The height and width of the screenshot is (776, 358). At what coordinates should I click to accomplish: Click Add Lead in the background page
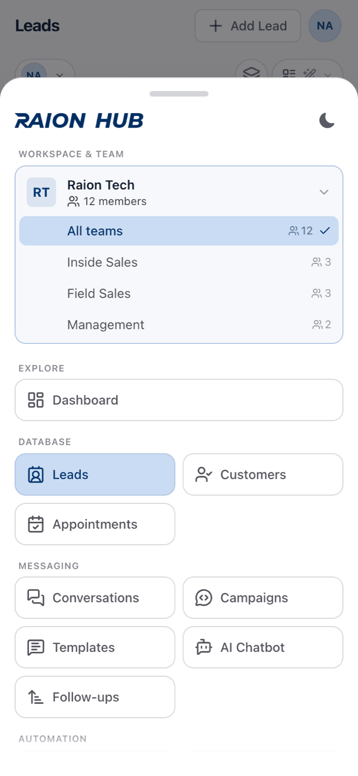point(248,26)
